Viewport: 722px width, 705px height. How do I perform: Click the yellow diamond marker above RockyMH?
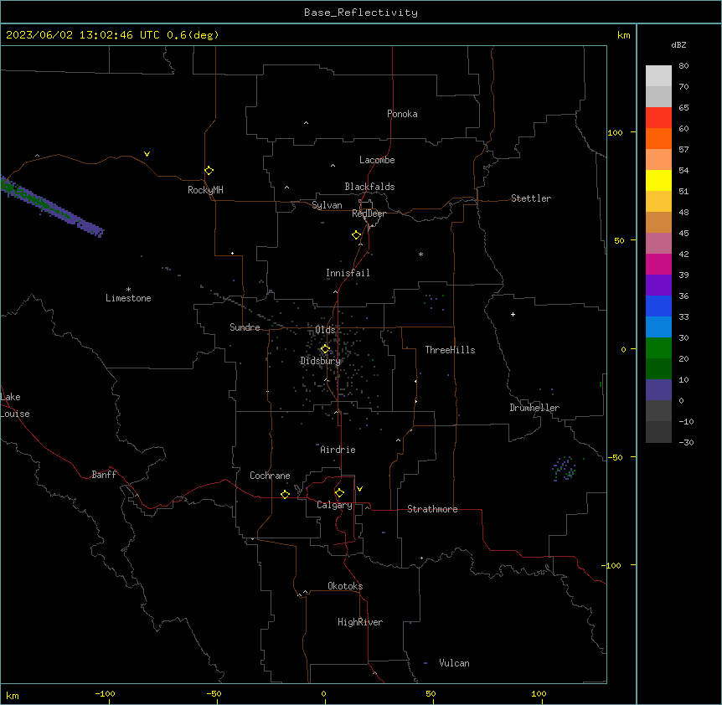pos(209,171)
